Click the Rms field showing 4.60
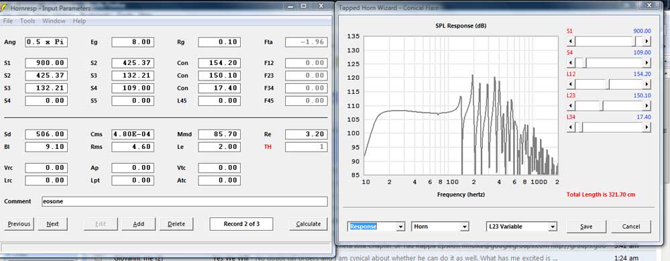 [133, 147]
